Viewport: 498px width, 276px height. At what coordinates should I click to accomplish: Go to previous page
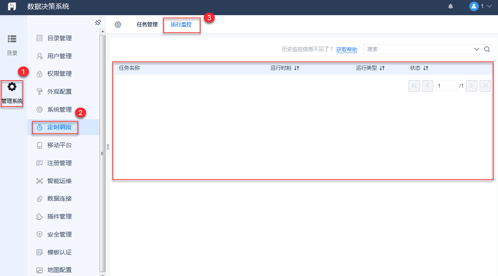428,86
